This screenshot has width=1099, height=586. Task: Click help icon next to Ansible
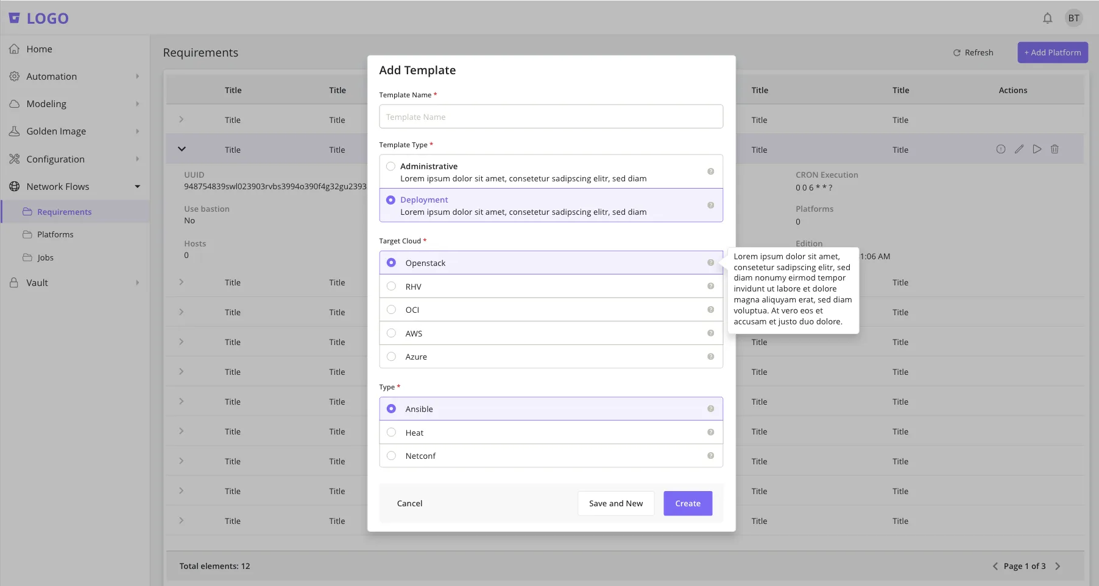[710, 409]
